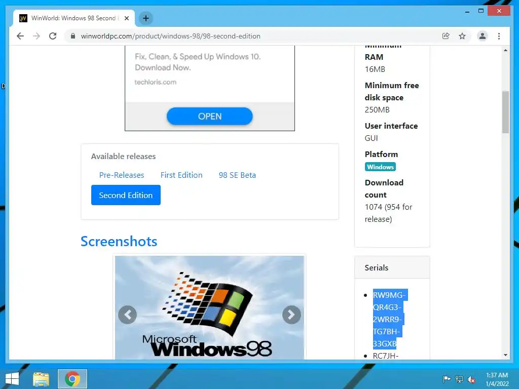The image size is (519, 389).
Task: Click the 16MB RAM value
Action: click(375, 69)
